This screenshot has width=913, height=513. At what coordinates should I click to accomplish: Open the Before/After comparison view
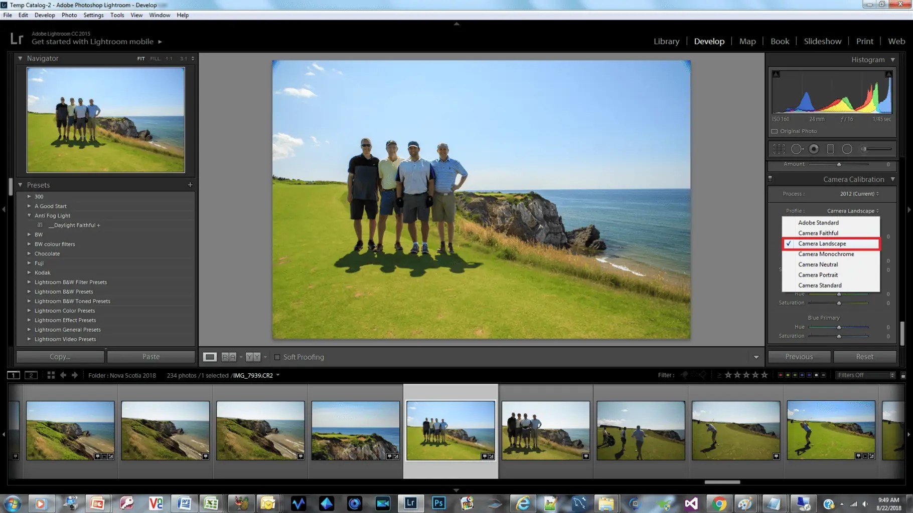click(228, 357)
